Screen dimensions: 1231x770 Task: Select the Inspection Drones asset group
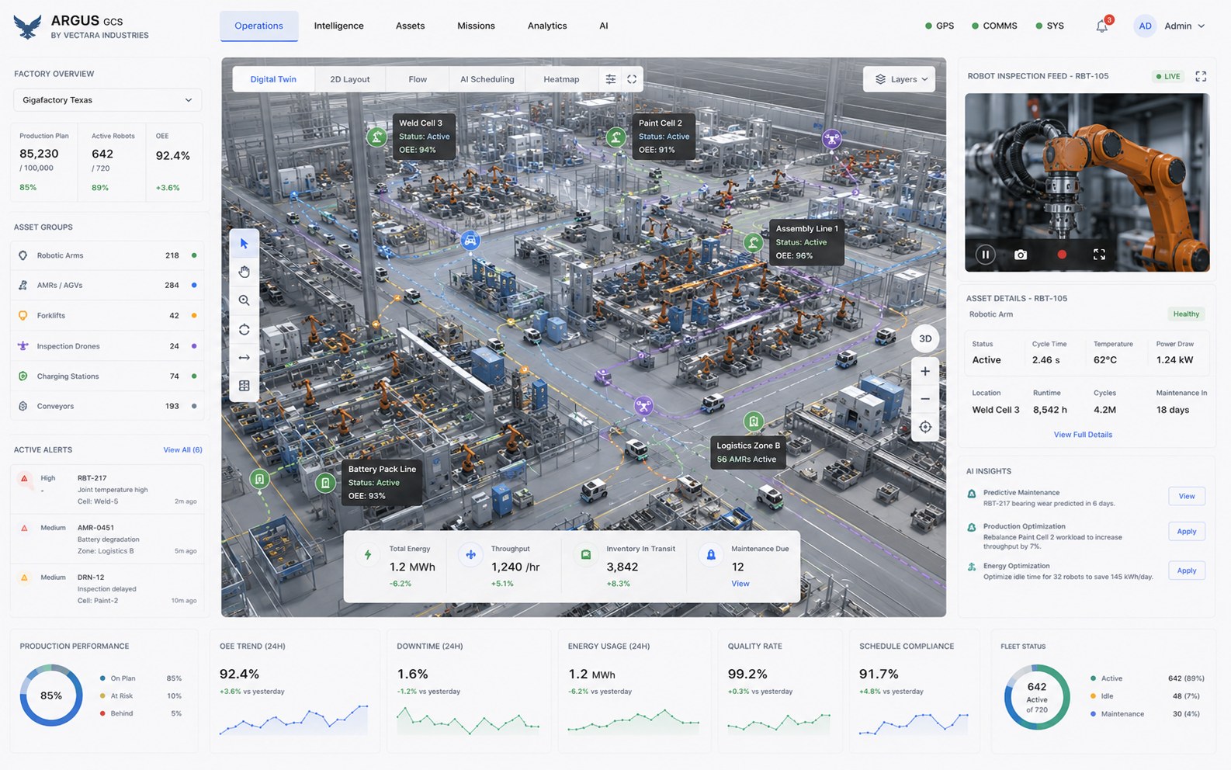pyautogui.click(x=107, y=346)
